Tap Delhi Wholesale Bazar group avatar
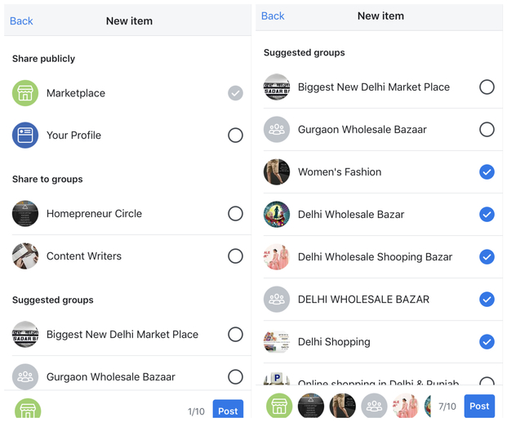507x422 pixels. (x=277, y=214)
